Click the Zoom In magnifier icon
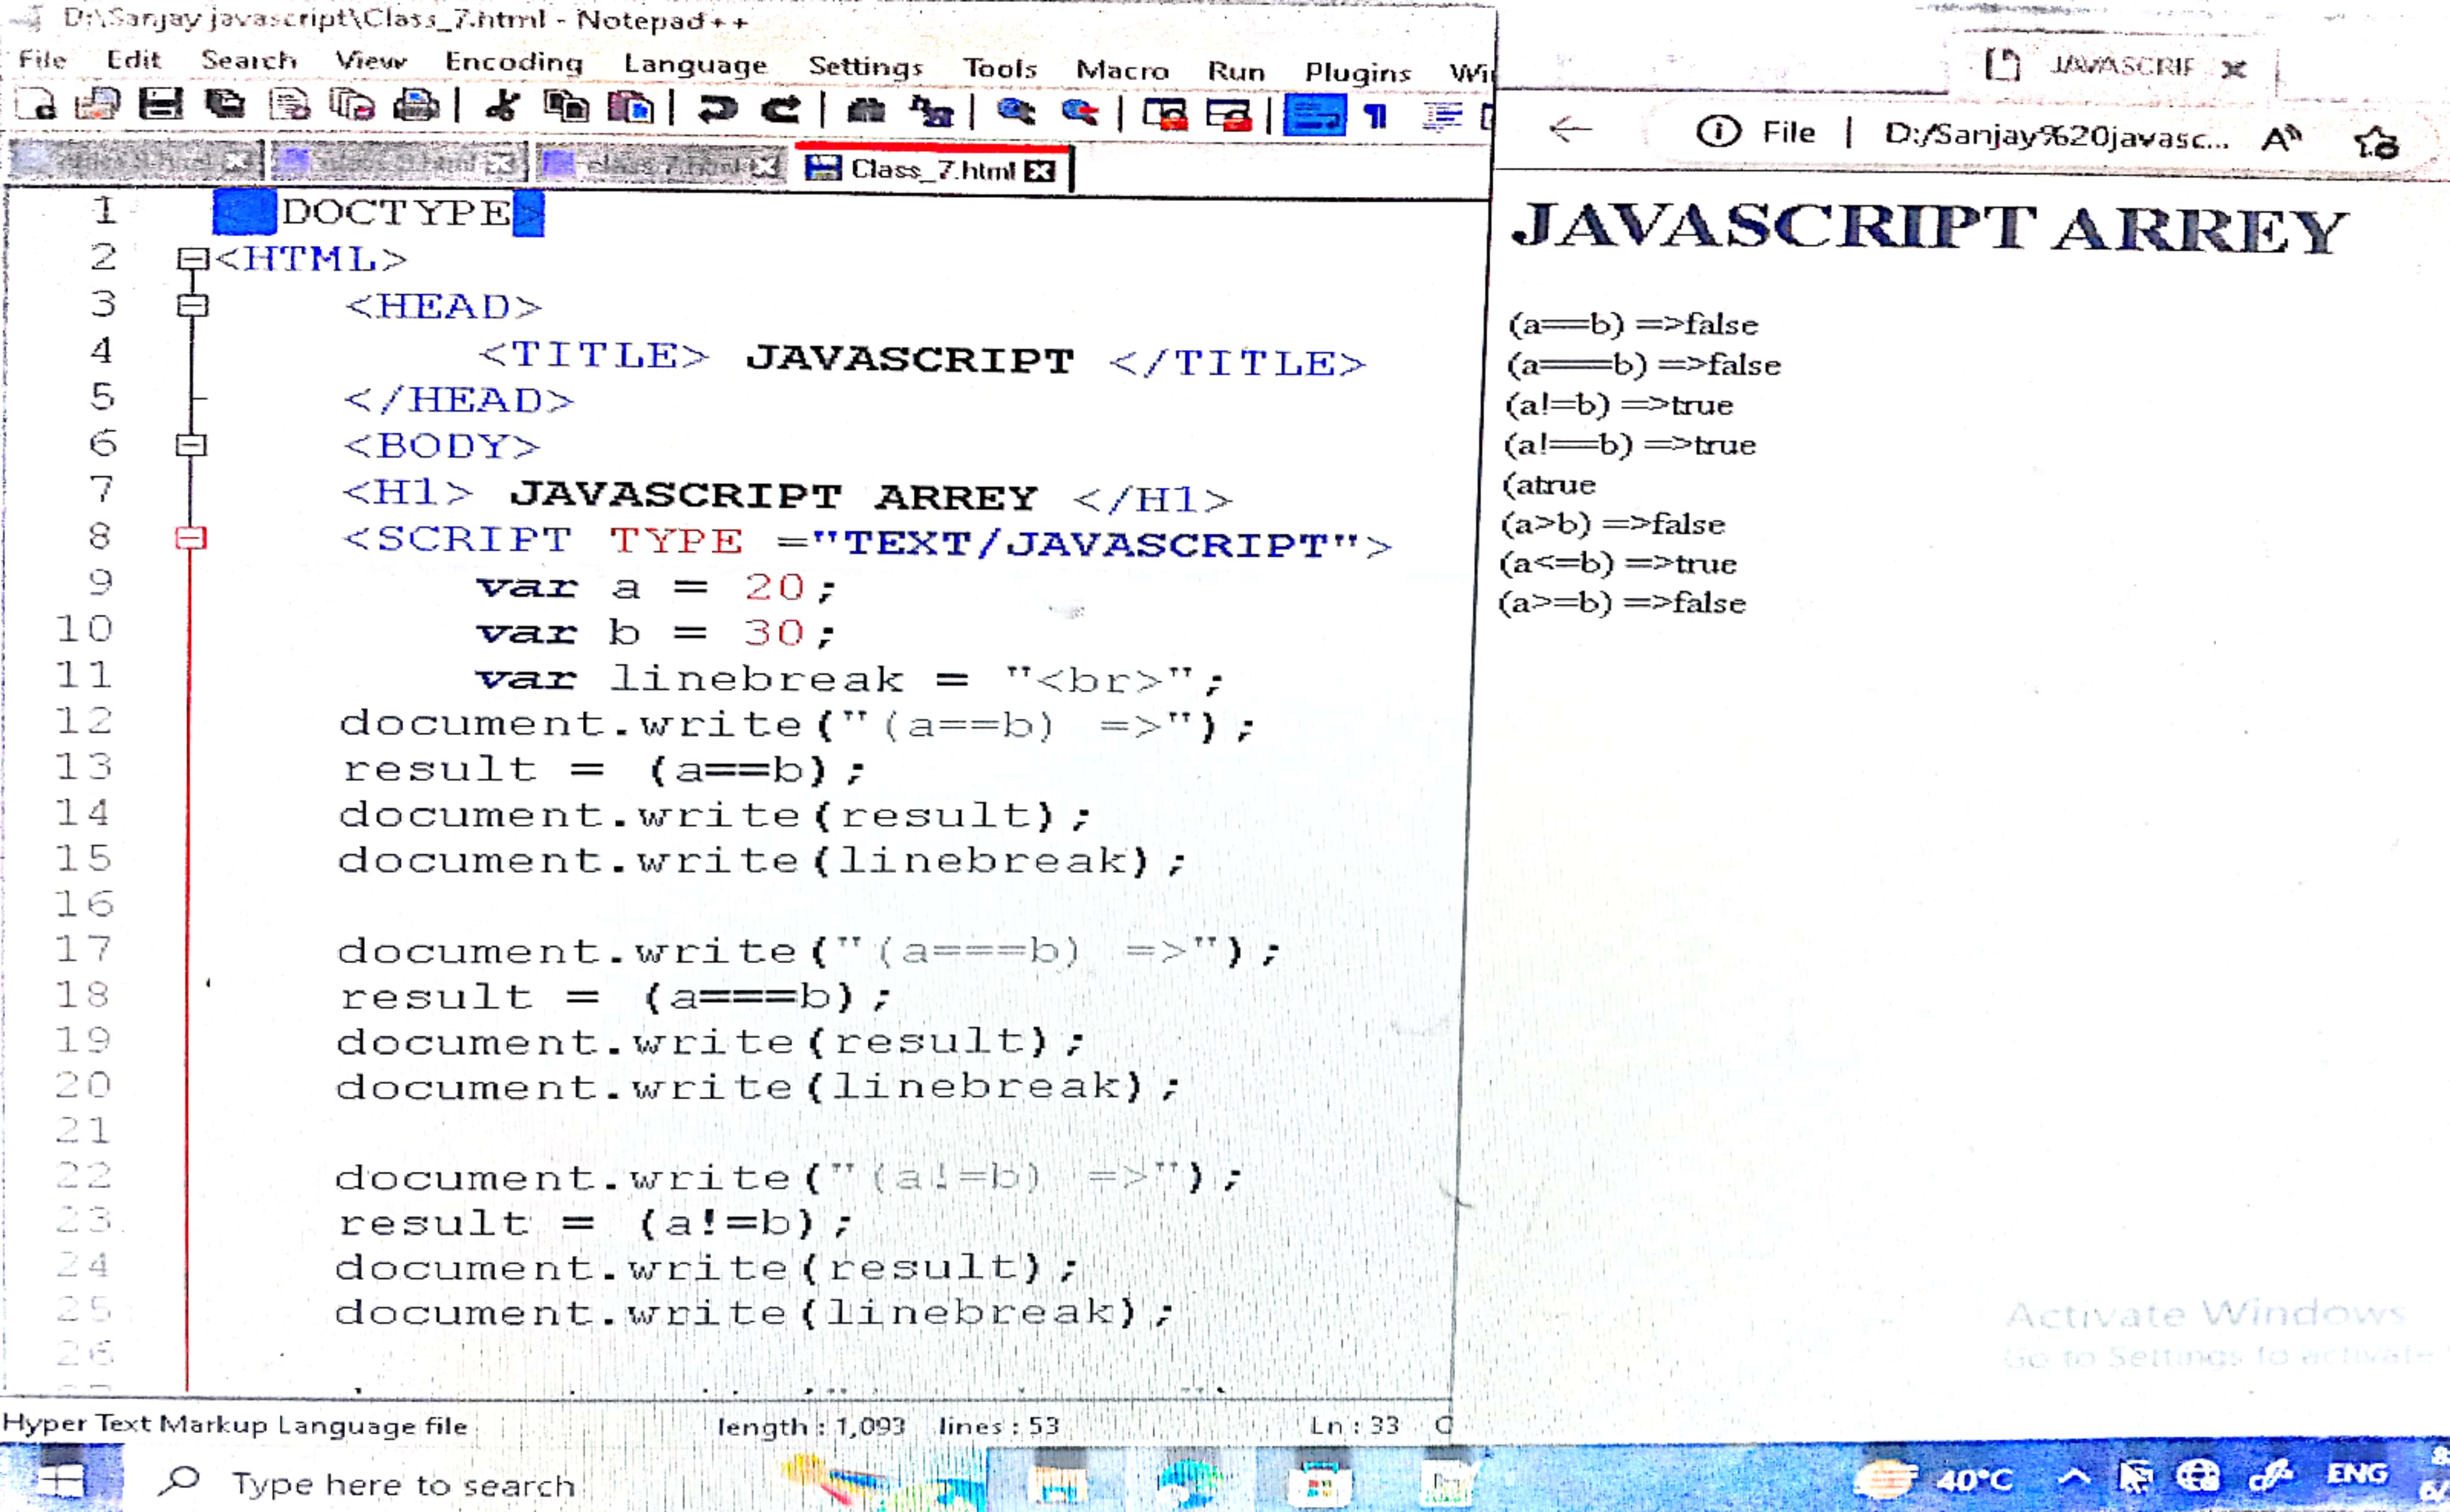This screenshot has height=1512, width=2450. pos(1016,112)
